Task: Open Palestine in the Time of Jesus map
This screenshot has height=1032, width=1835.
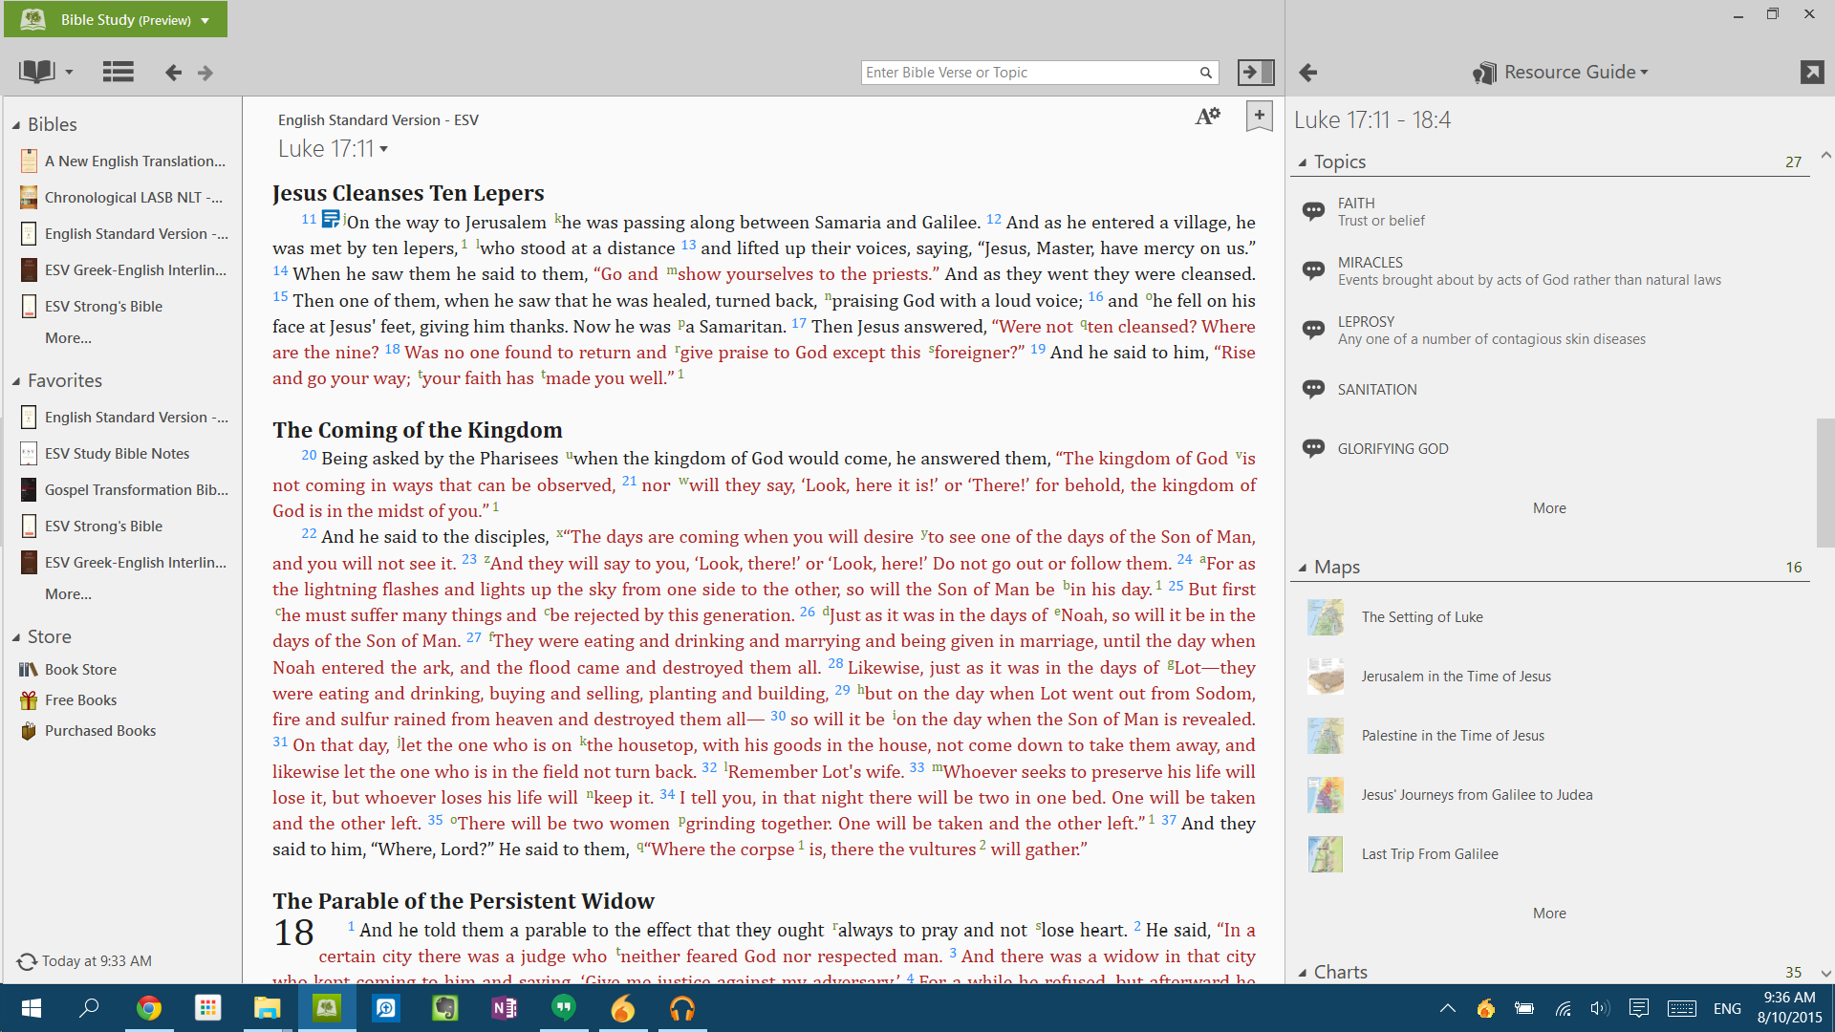Action: 1453,736
